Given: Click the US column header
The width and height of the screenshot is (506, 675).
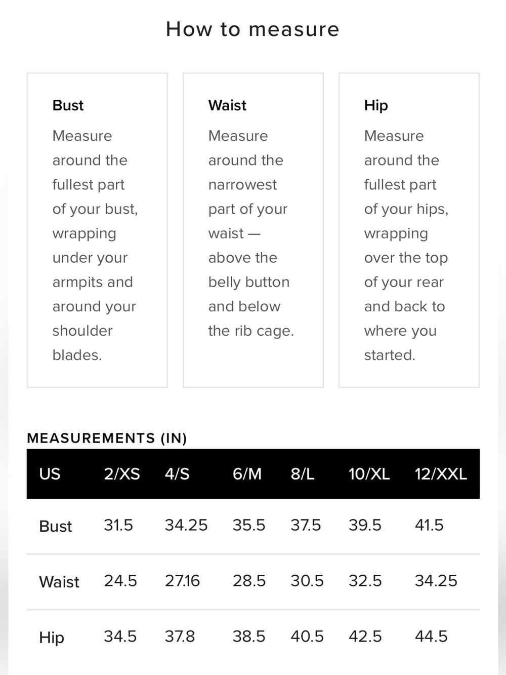Looking at the screenshot, I should tap(50, 474).
